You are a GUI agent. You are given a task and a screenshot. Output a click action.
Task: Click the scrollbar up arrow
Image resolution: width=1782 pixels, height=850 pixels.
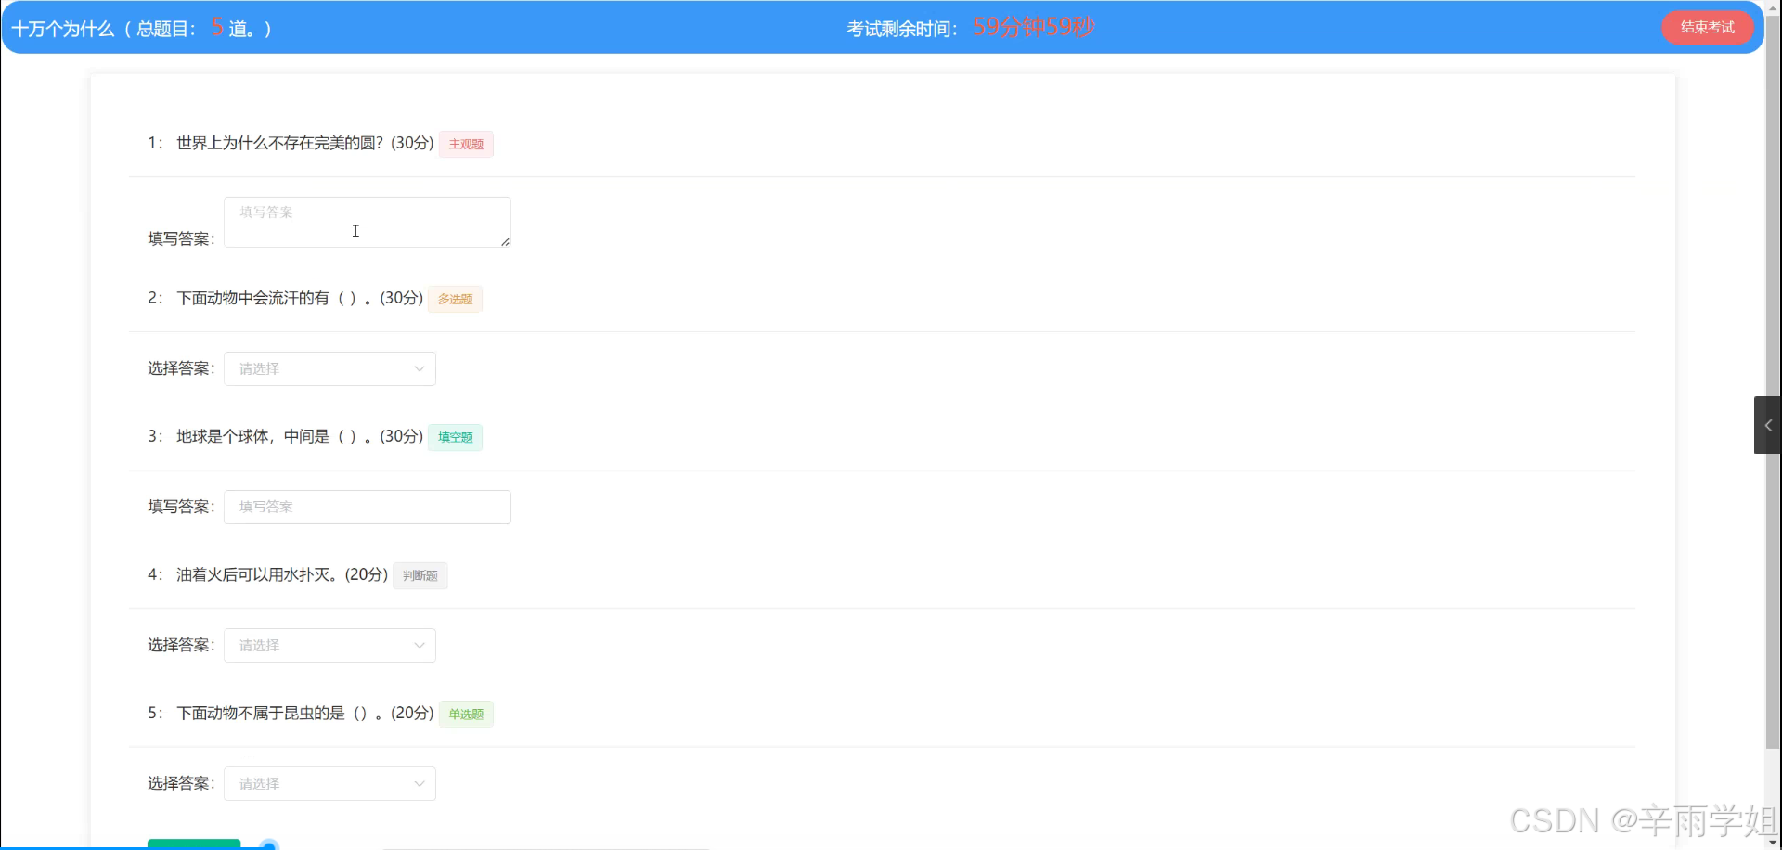[x=1773, y=7]
